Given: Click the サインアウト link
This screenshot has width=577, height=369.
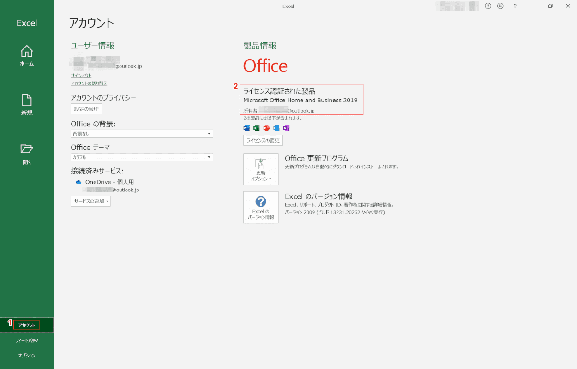Looking at the screenshot, I should click(81, 75).
